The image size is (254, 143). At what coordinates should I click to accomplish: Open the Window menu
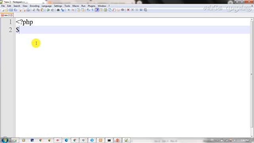click(102, 6)
